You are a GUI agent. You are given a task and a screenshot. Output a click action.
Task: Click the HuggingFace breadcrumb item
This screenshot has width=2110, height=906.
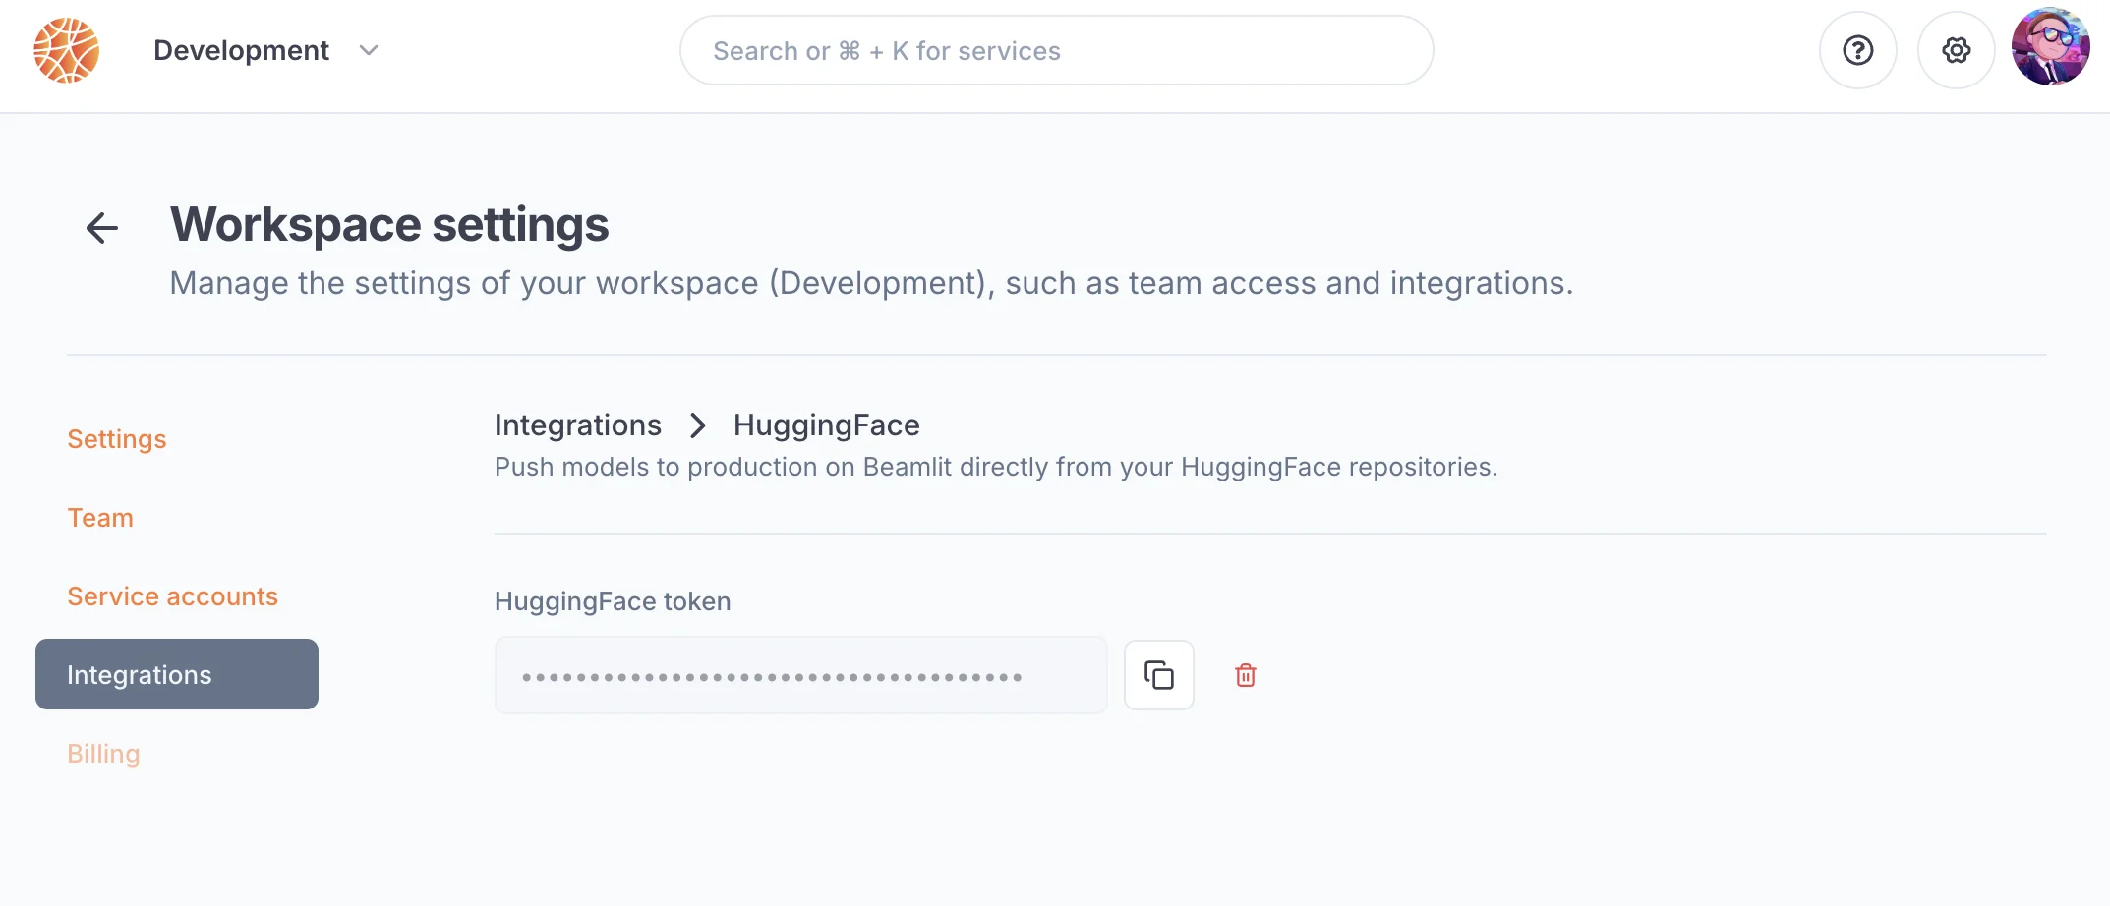point(826,425)
